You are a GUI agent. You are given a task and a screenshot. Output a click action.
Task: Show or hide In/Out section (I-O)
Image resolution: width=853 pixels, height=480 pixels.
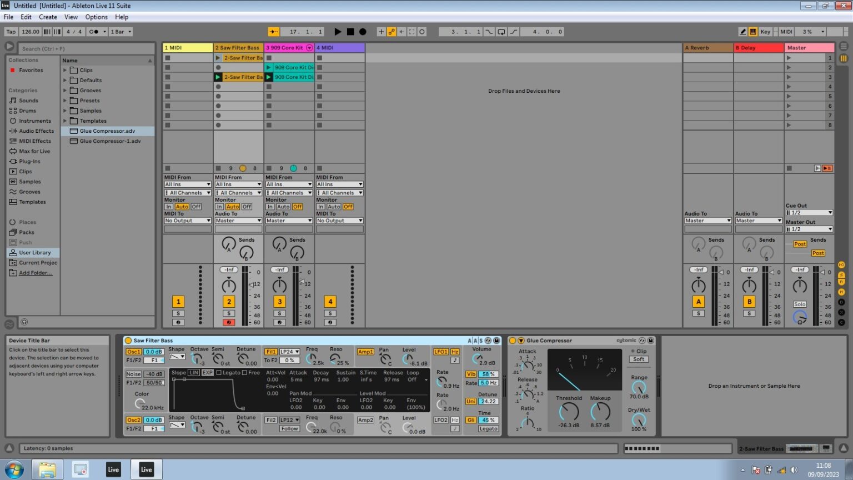coord(841,265)
